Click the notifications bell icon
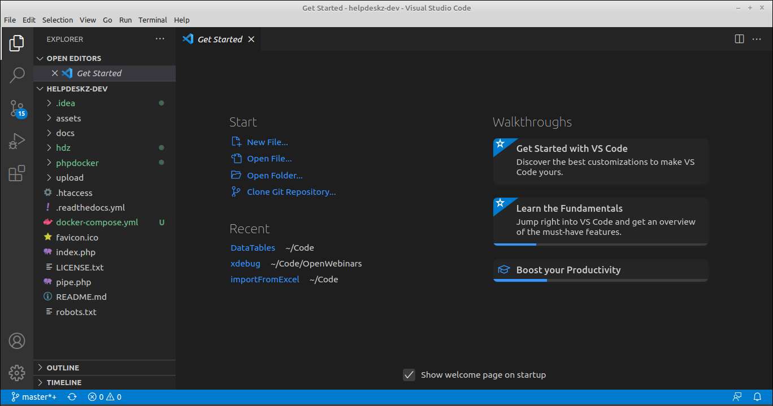 coord(758,396)
